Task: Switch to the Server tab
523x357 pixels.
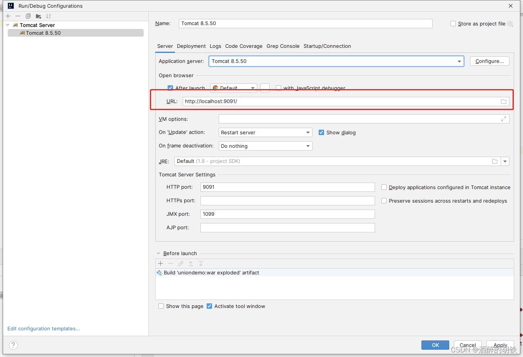Action: tap(165, 46)
